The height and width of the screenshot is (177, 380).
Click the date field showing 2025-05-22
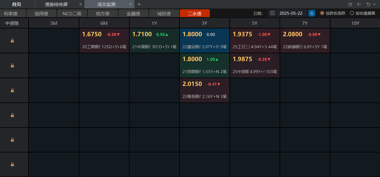tap(287, 13)
